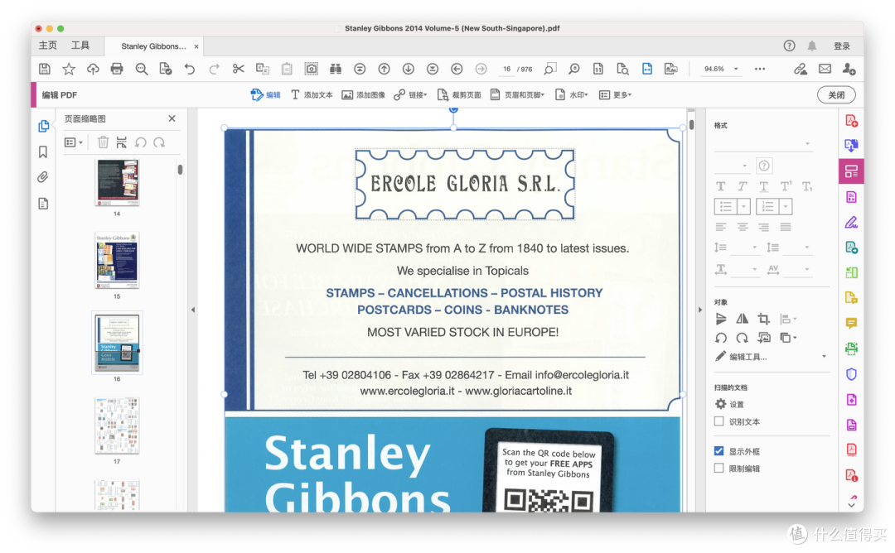Redo the last action
The height and width of the screenshot is (553, 895).
point(214,69)
